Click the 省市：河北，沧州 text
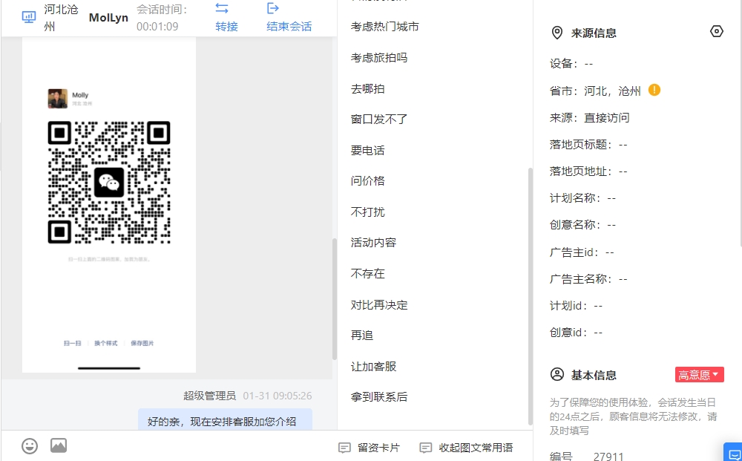 [x=595, y=91]
